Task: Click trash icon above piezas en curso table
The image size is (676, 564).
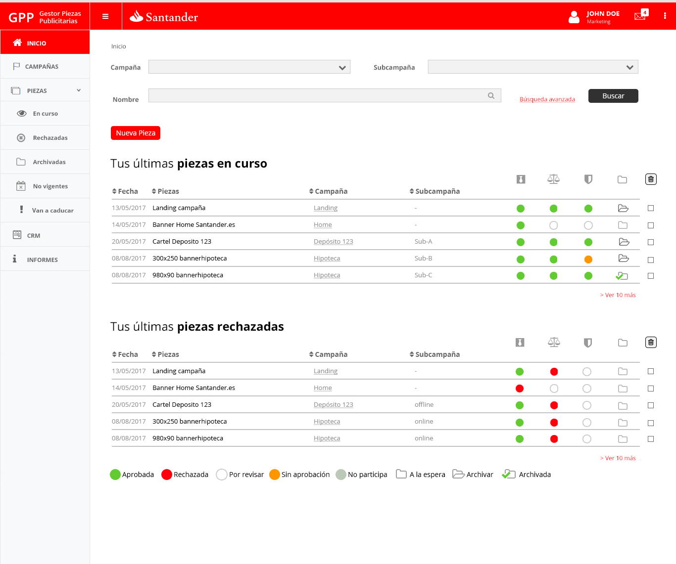Action: pyautogui.click(x=651, y=179)
